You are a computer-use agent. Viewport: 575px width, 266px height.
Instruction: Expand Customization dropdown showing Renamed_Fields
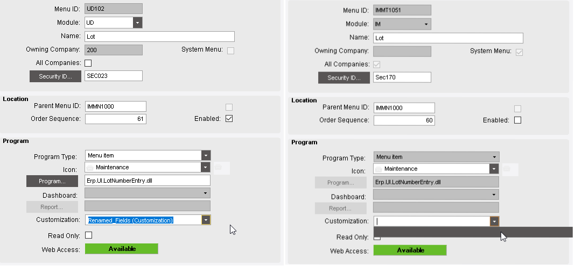[206, 220]
